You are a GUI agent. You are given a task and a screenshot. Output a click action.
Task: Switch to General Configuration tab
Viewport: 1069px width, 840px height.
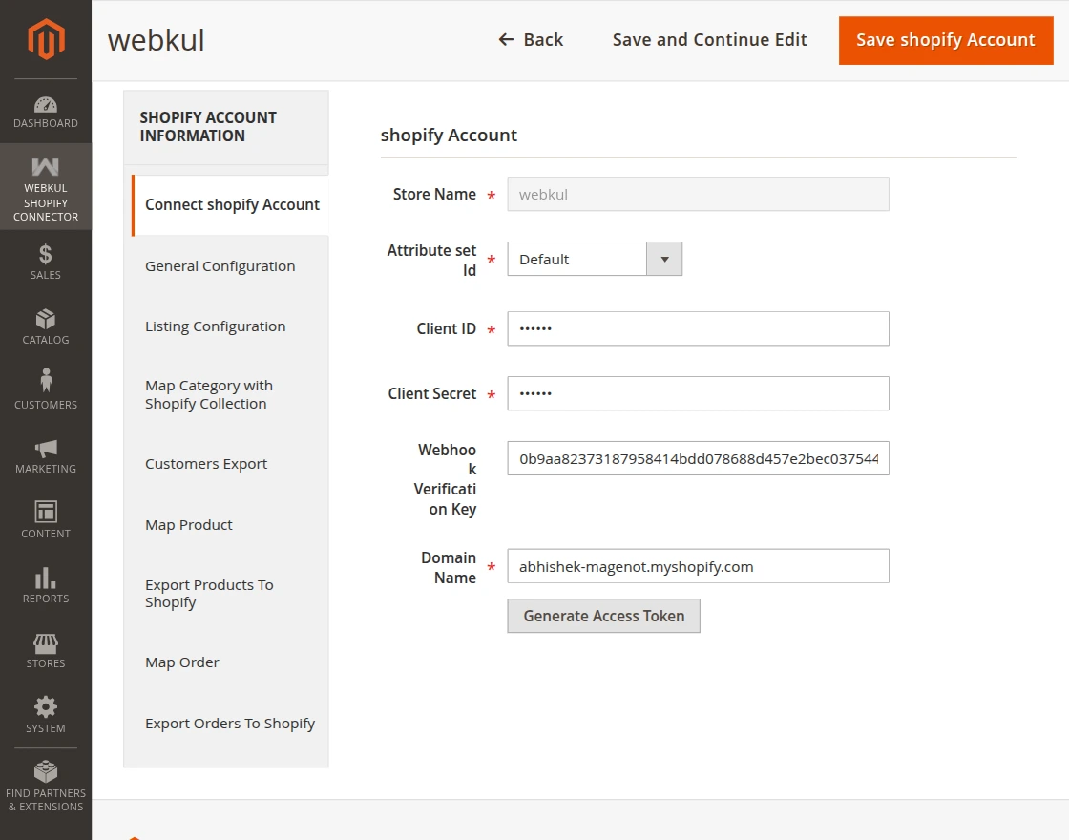220,266
